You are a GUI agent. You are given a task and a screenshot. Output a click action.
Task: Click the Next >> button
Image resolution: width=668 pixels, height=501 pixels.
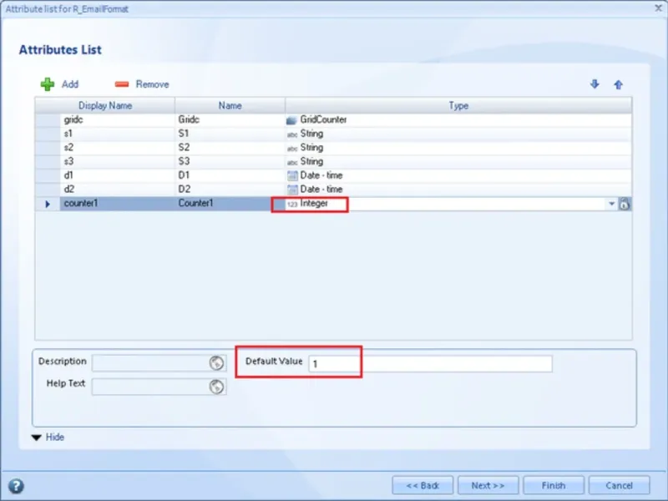pos(488,485)
